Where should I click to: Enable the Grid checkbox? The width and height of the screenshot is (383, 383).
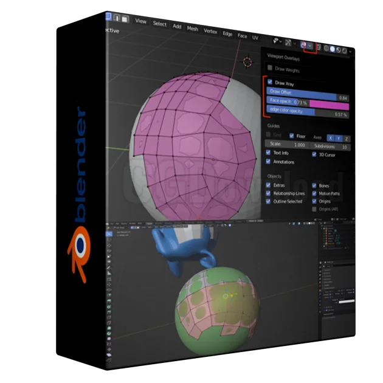(268, 134)
